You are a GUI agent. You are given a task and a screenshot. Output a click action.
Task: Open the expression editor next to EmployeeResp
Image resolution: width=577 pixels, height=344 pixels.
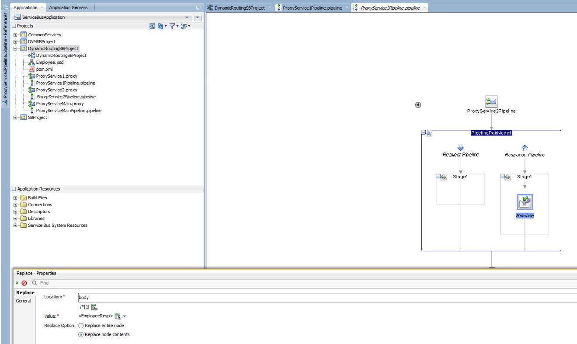(x=117, y=316)
